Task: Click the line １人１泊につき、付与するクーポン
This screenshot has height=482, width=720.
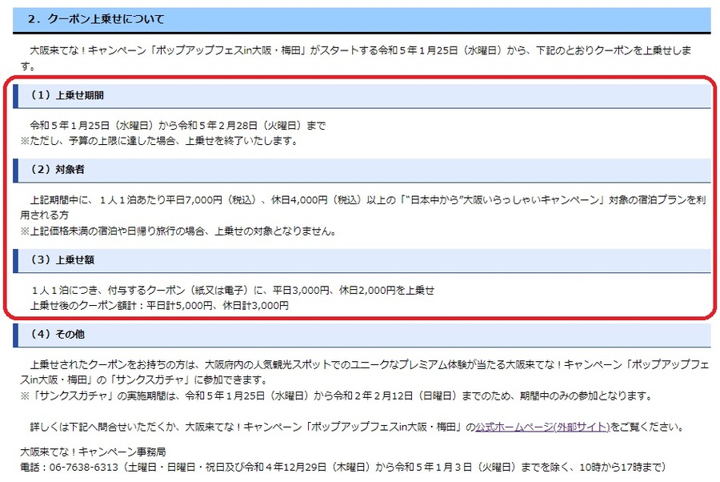Action: (x=233, y=291)
